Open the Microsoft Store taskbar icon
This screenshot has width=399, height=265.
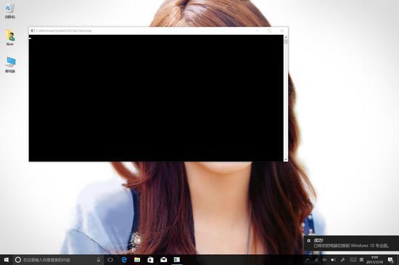tap(150, 260)
